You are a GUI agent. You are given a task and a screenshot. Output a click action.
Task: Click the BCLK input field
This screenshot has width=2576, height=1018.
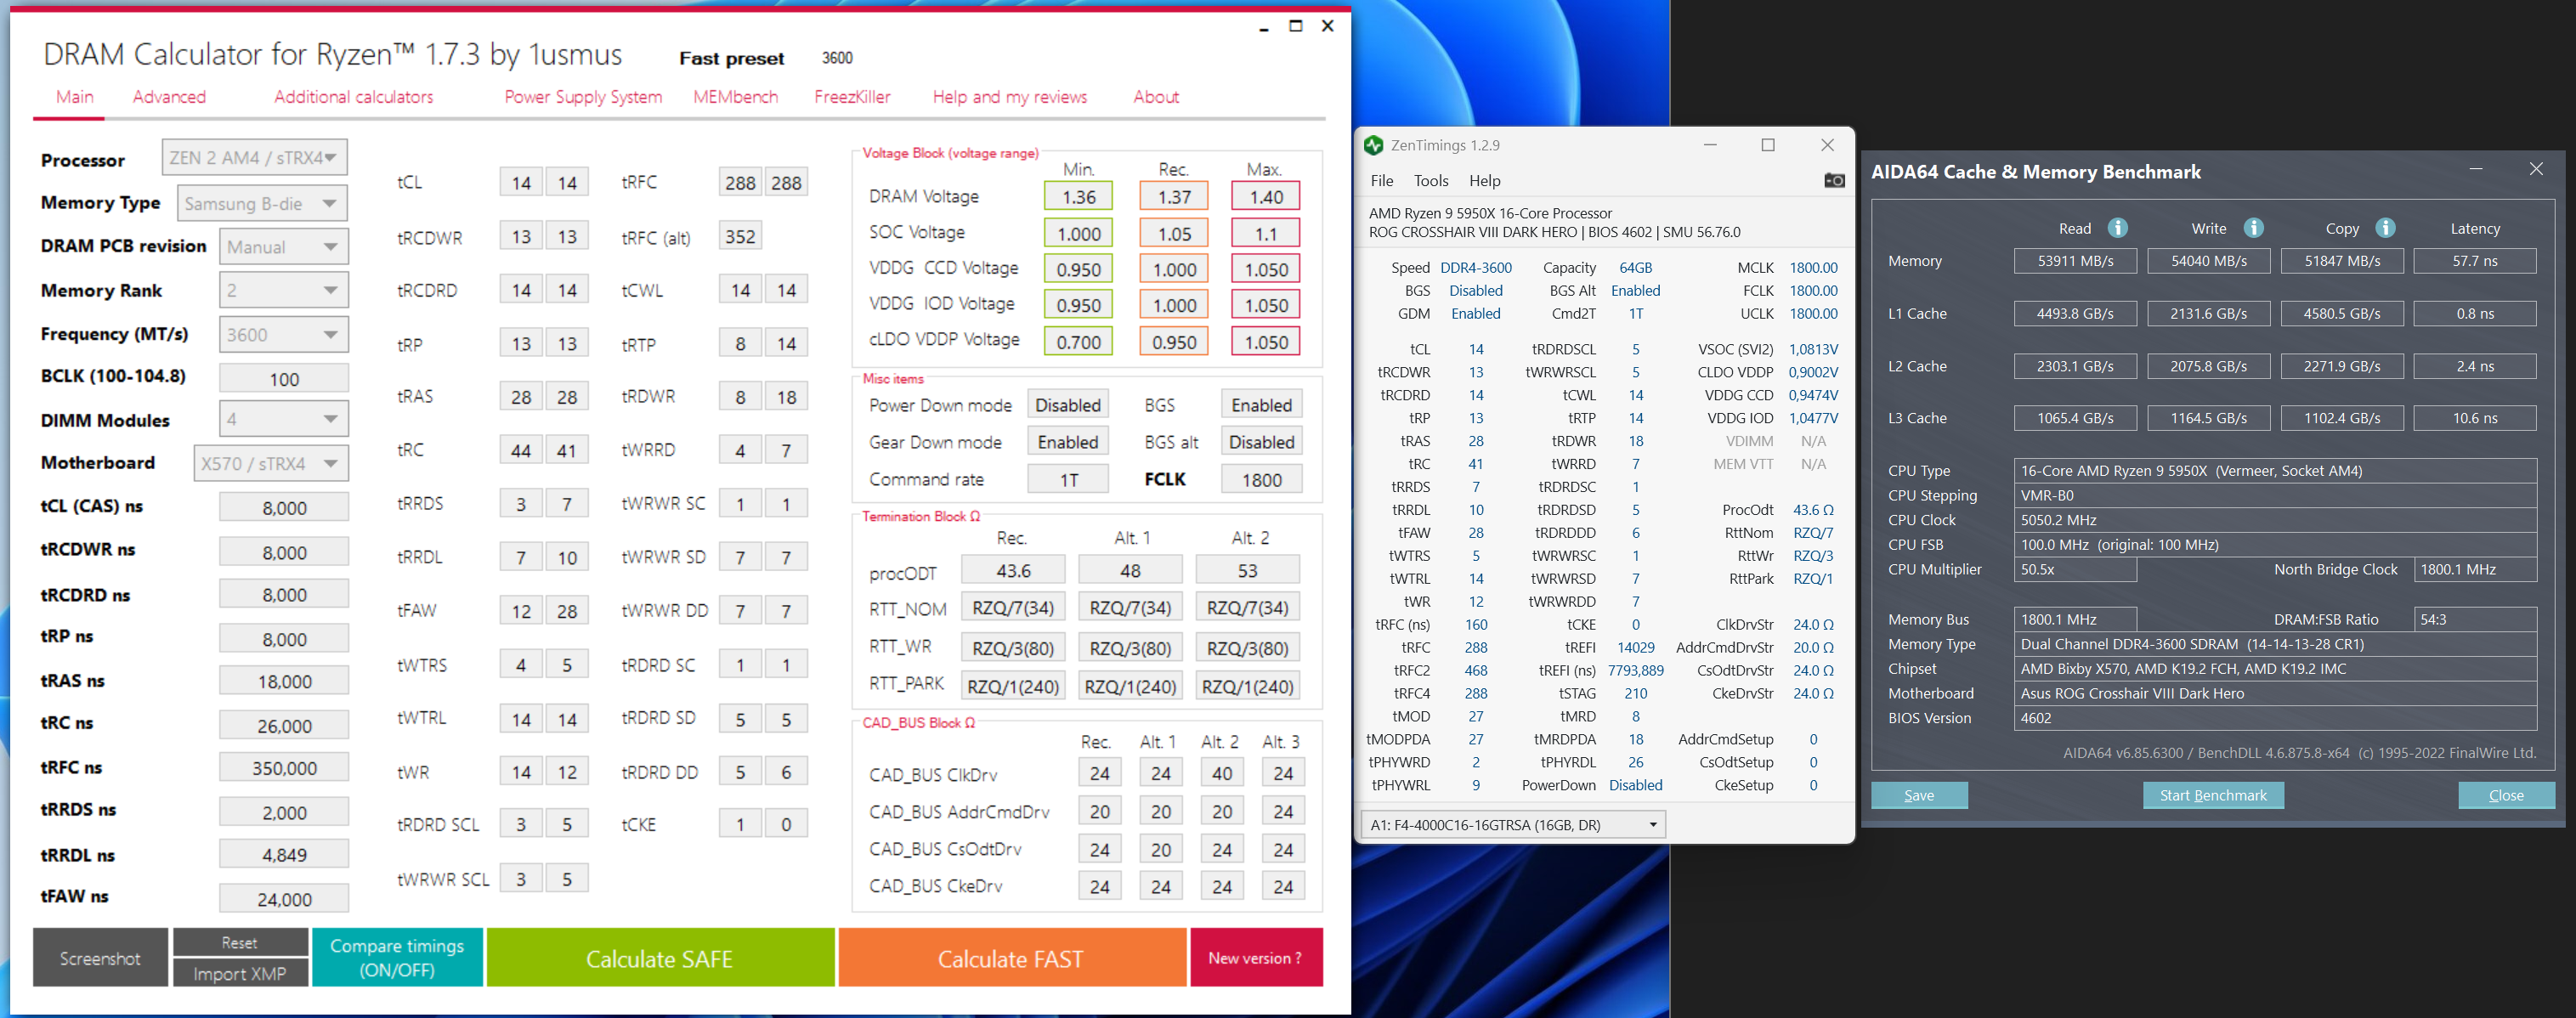click(284, 379)
